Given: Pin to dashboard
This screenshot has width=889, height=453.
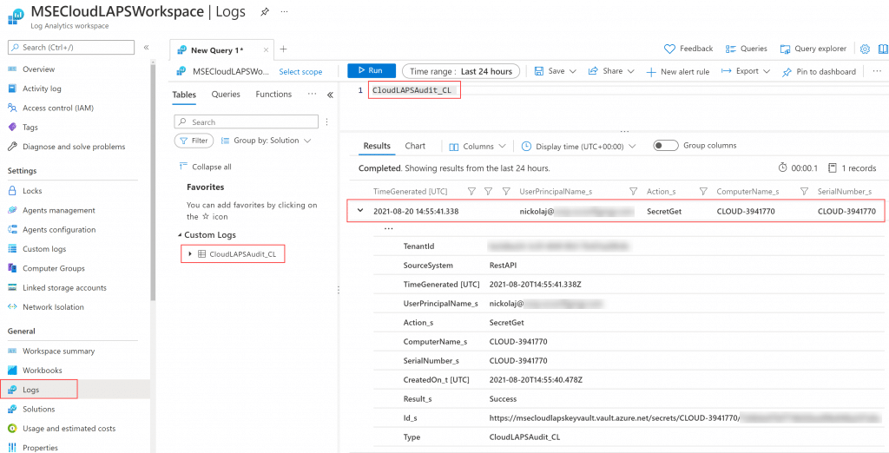Looking at the screenshot, I should click(x=819, y=71).
